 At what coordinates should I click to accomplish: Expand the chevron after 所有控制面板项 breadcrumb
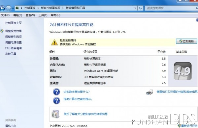coord(63,8)
